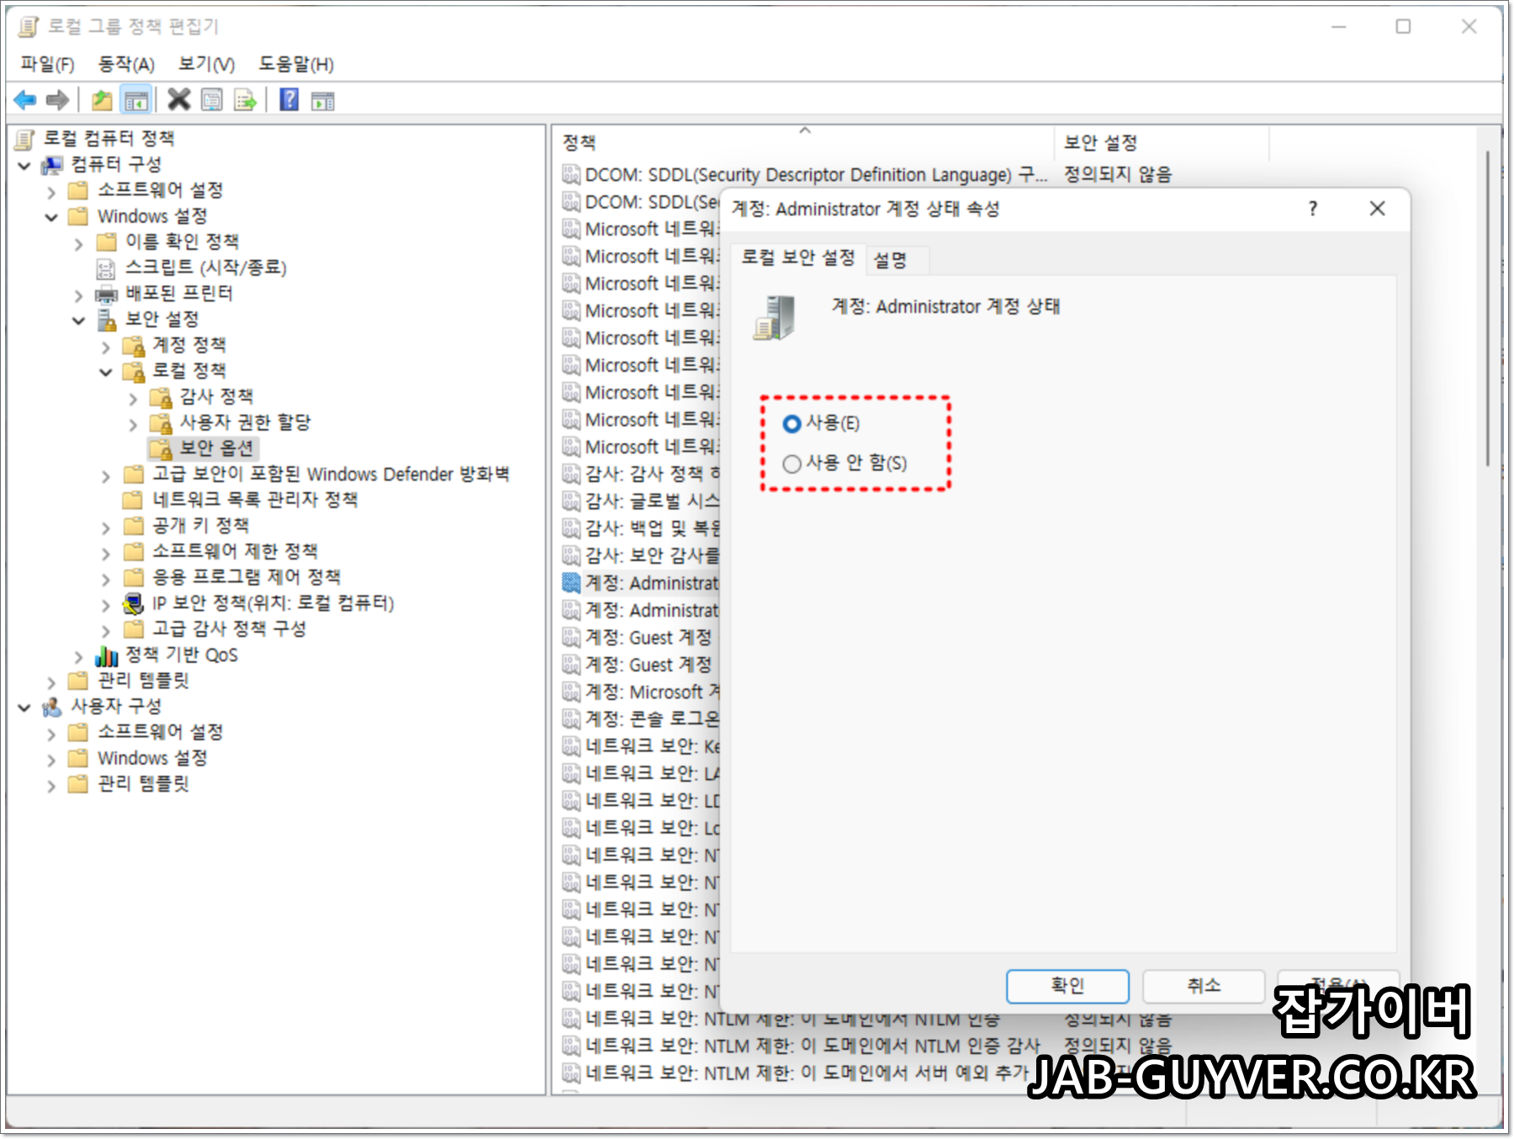The width and height of the screenshot is (1514, 1139).
Task: Click the 사용자 구성 user icon
Action: [52, 707]
